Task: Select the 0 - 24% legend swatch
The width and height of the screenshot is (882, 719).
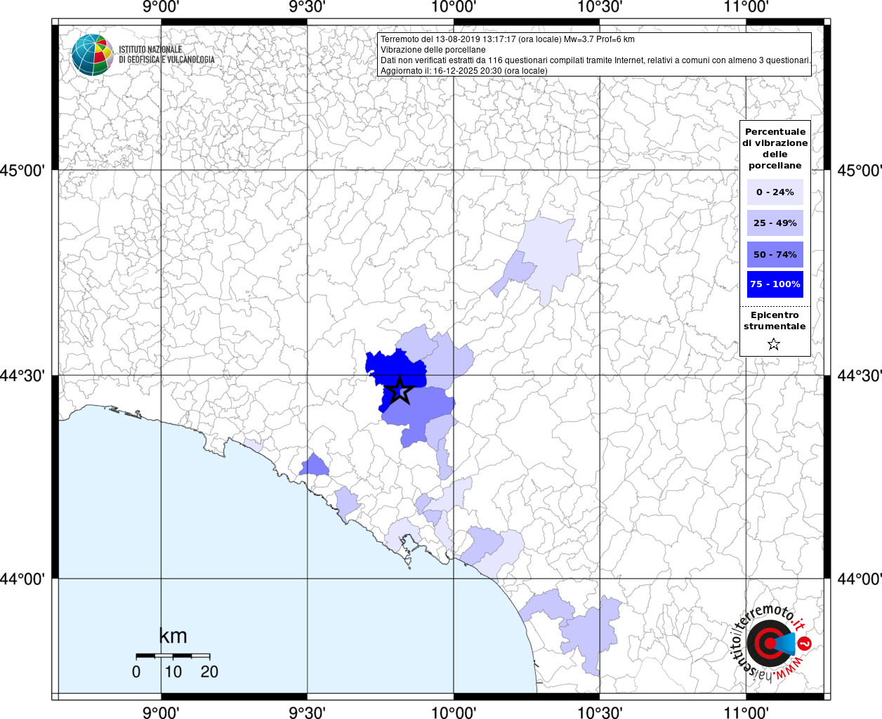Action: pos(775,192)
